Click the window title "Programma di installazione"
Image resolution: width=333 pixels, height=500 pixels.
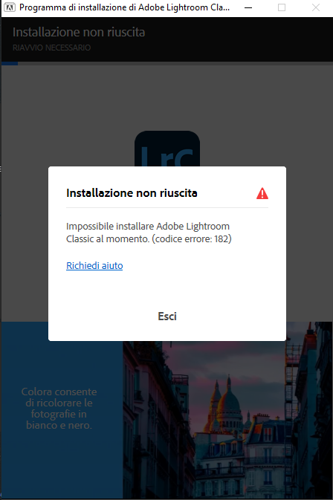pyautogui.click(x=124, y=7)
